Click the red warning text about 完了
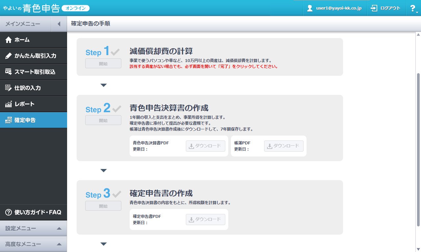Image resolution: width=421 pixels, height=252 pixels. (x=204, y=66)
